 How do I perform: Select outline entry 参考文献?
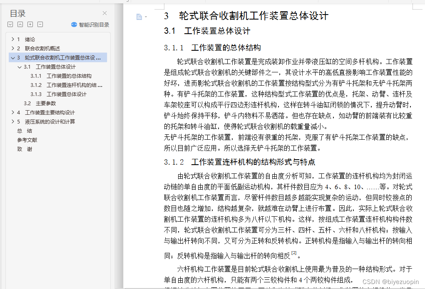tap(27, 140)
